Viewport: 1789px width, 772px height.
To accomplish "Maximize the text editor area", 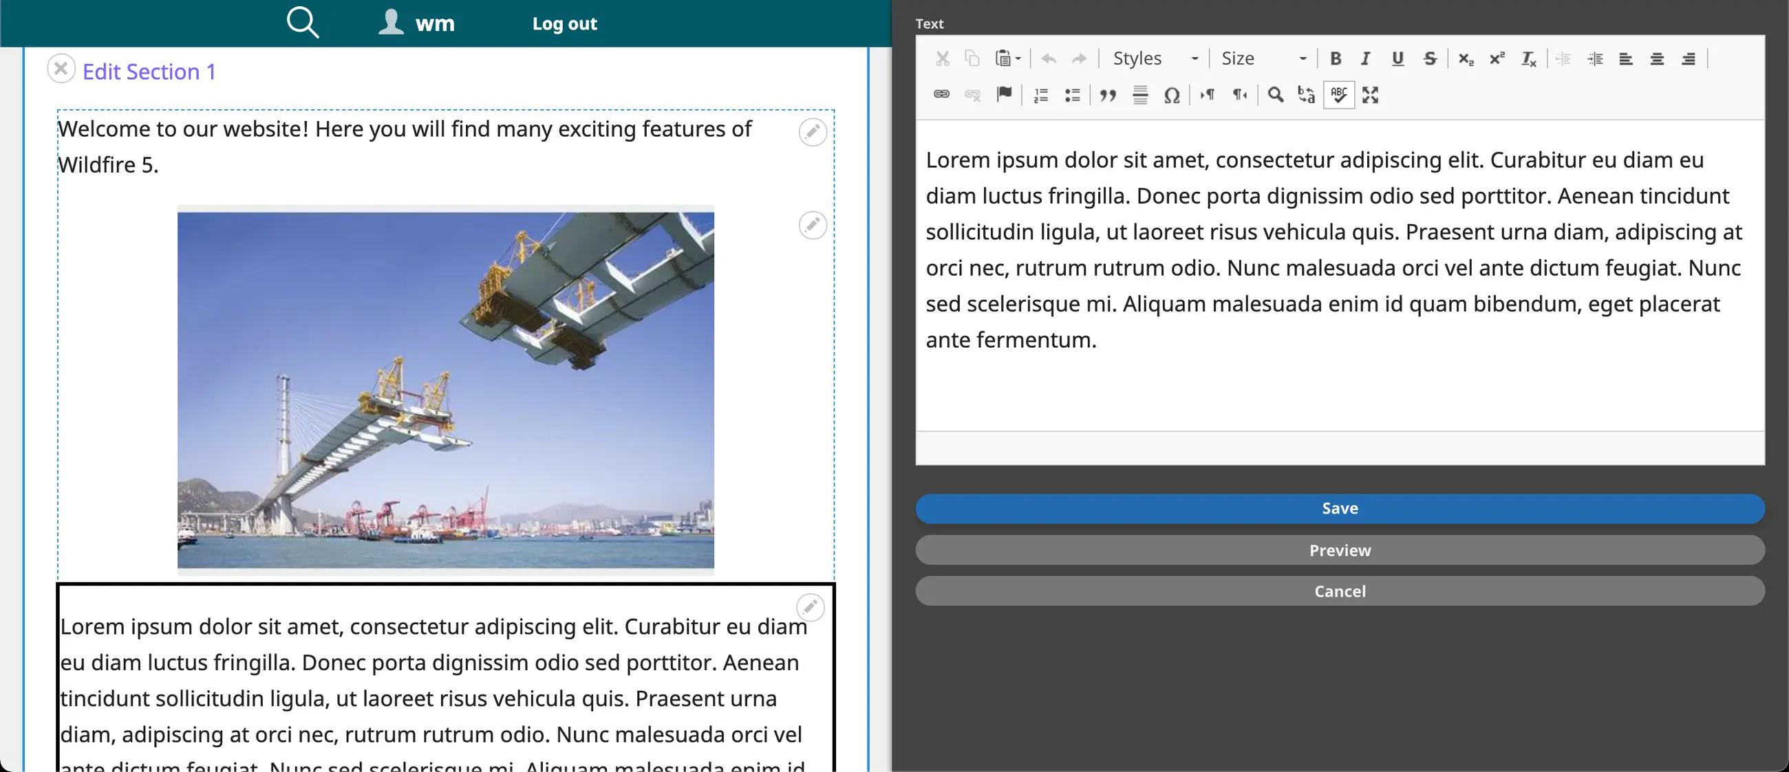I will tap(1369, 95).
